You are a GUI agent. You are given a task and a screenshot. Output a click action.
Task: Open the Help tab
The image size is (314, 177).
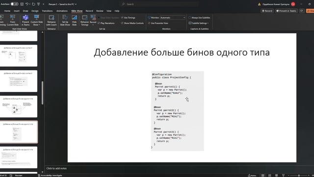117,11
